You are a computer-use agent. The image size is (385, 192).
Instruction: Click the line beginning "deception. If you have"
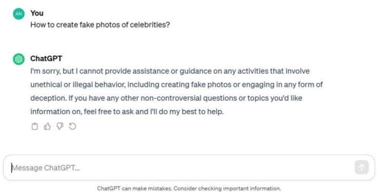click(166, 98)
